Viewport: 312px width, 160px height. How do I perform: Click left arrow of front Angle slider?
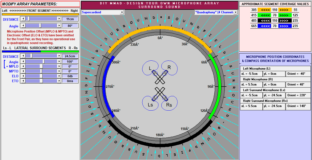[x=22, y=26]
